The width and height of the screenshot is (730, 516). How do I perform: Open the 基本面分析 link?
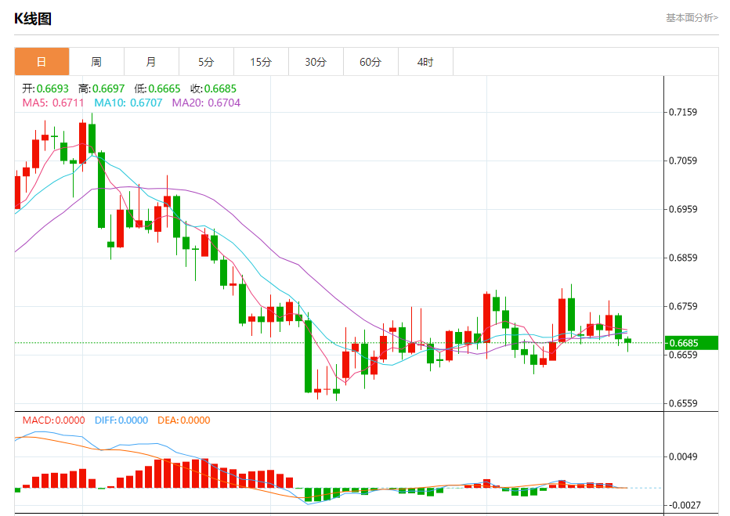click(692, 18)
